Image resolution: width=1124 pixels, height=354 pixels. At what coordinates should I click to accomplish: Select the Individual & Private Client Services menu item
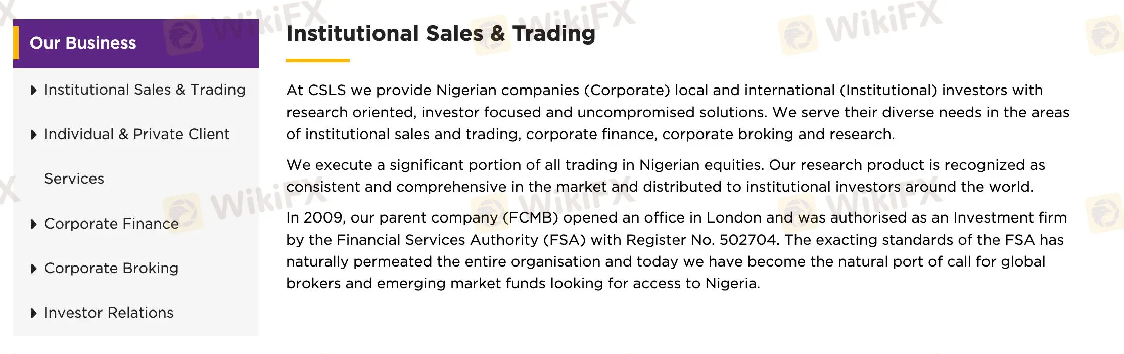[x=136, y=134]
